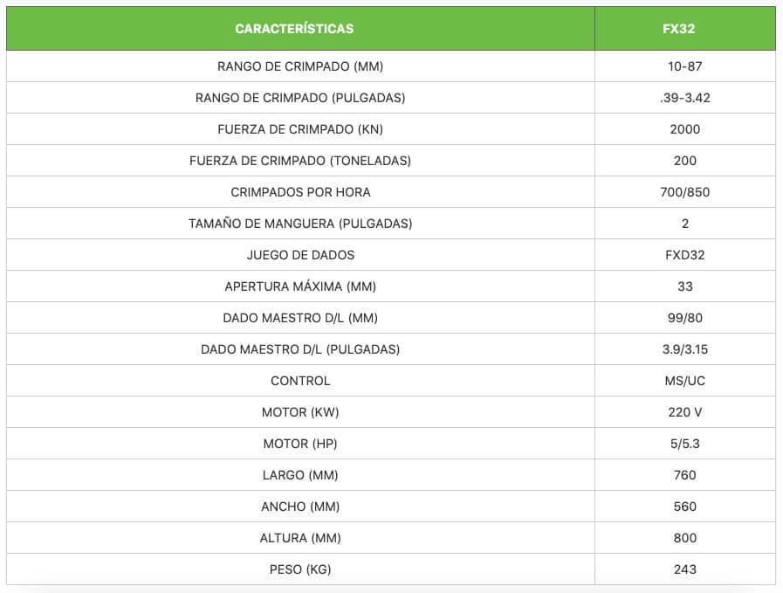The height and width of the screenshot is (593, 783).
Task: Click the CARACTERÍSTICAS column header
Action: [294, 29]
